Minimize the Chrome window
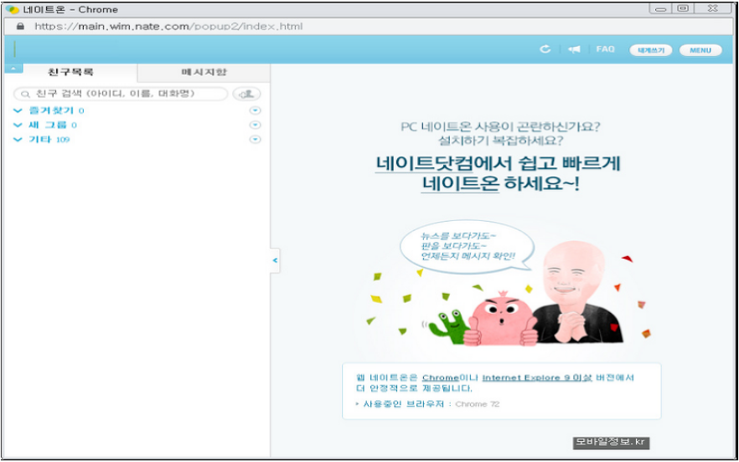Viewport: 739px width, 462px height. [660, 8]
